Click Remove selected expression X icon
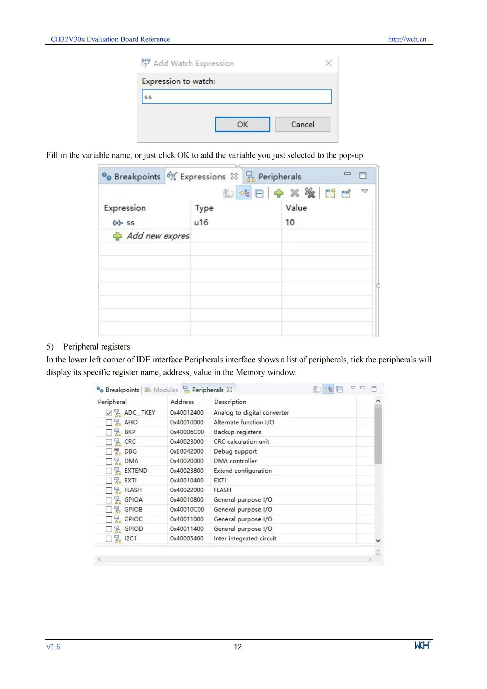The height and width of the screenshot is (689, 487). tap(295, 193)
